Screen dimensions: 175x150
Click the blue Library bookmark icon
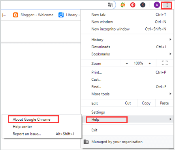61,15
